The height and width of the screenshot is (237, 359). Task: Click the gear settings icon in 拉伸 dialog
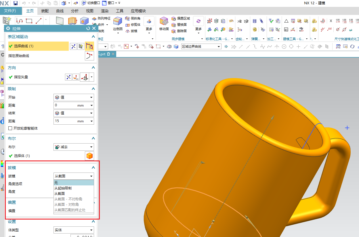[8, 28]
